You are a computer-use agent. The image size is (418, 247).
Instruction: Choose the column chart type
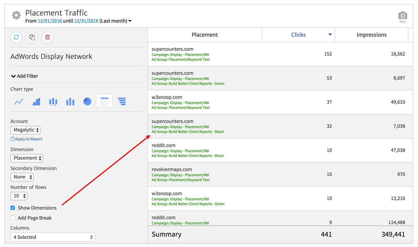pyautogui.click(x=53, y=101)
